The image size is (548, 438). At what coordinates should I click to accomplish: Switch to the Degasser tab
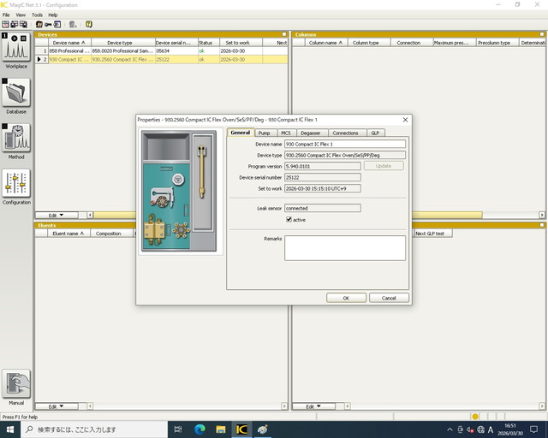311,133
